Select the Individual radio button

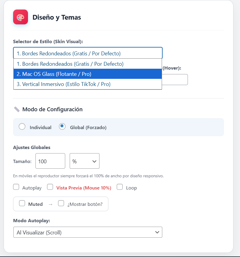click(22, 127)
